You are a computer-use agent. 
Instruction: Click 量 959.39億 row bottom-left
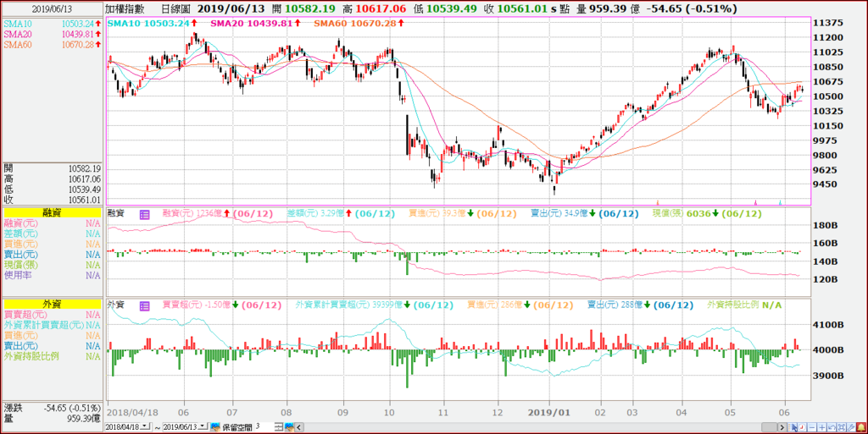52,418
